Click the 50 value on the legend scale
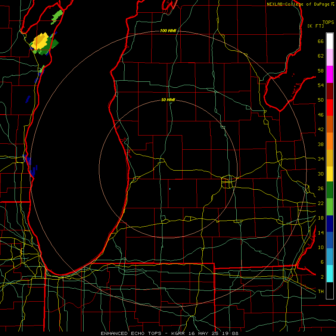Image resolution: width=336 pixels, height=336 pixels. coord(321,100)
